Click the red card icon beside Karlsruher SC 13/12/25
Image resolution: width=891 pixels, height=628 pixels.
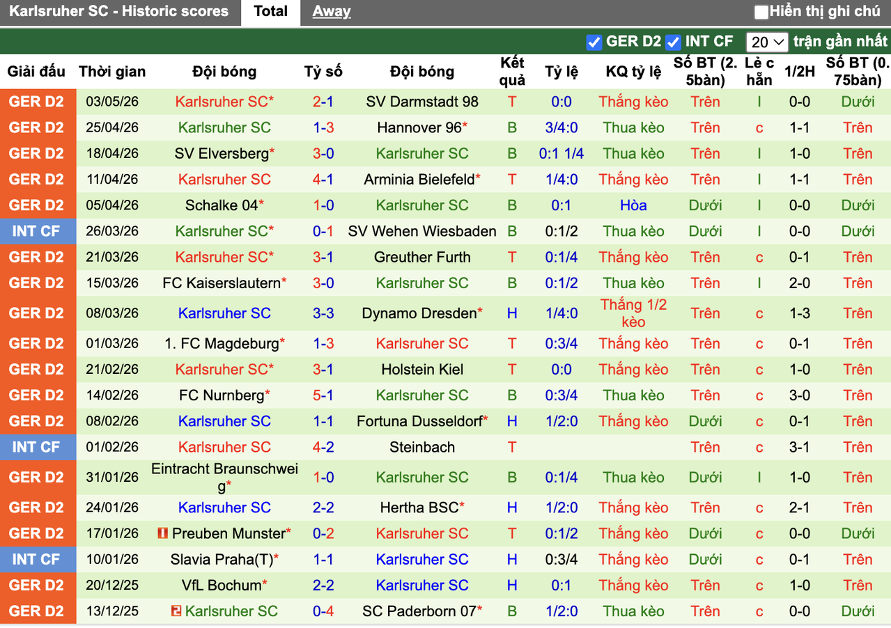[x=176, y=611]
